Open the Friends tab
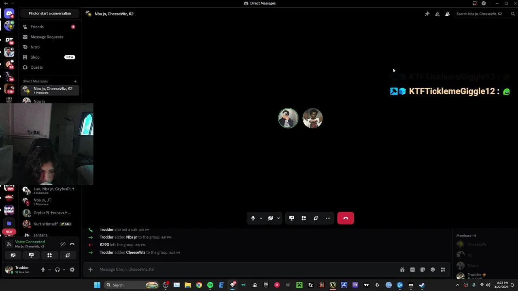Image resolution: width=518 pixels, height=291 pixels. (50, 27)
